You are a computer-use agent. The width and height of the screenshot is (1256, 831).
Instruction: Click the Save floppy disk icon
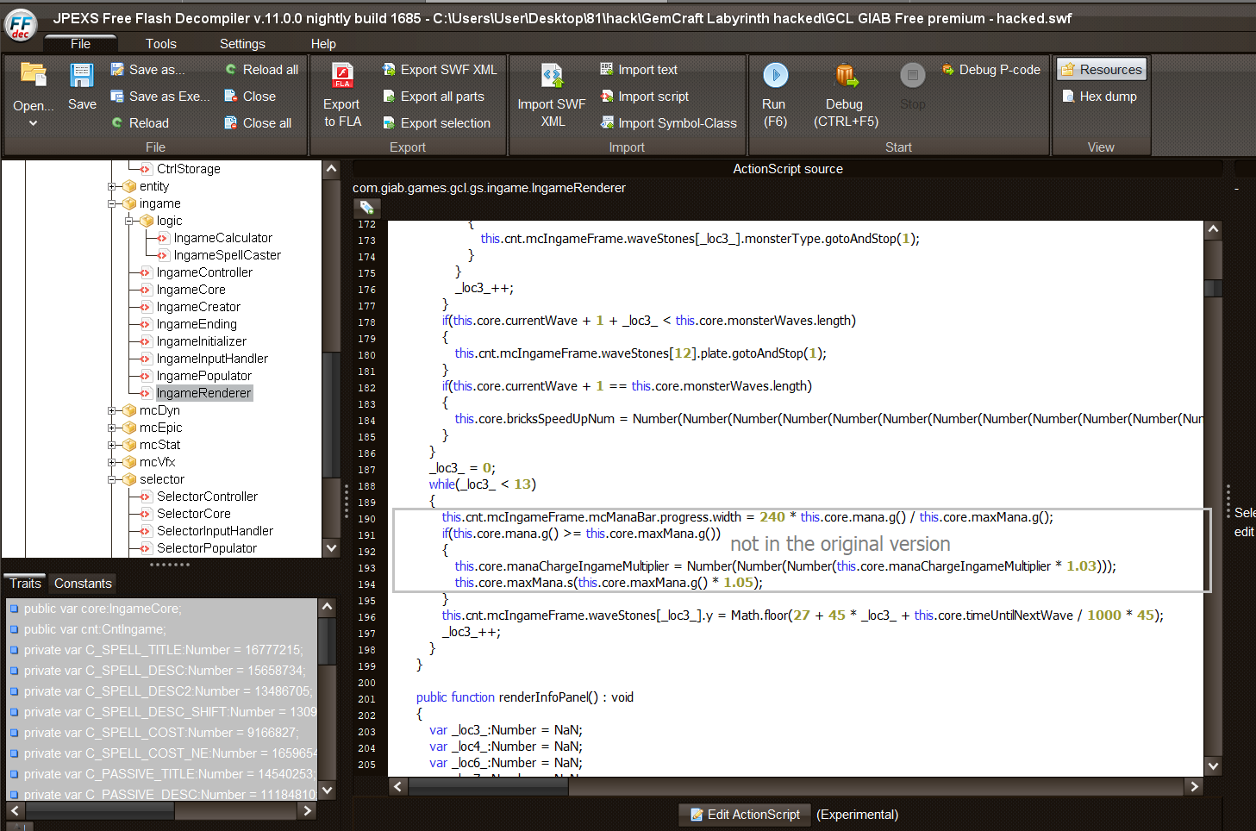[82, 77]
